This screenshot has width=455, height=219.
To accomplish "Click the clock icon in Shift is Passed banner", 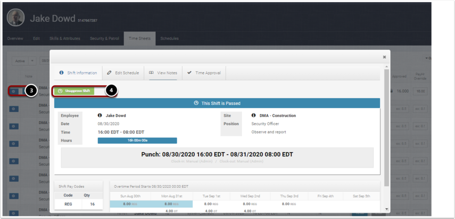I will coord(196,103).
